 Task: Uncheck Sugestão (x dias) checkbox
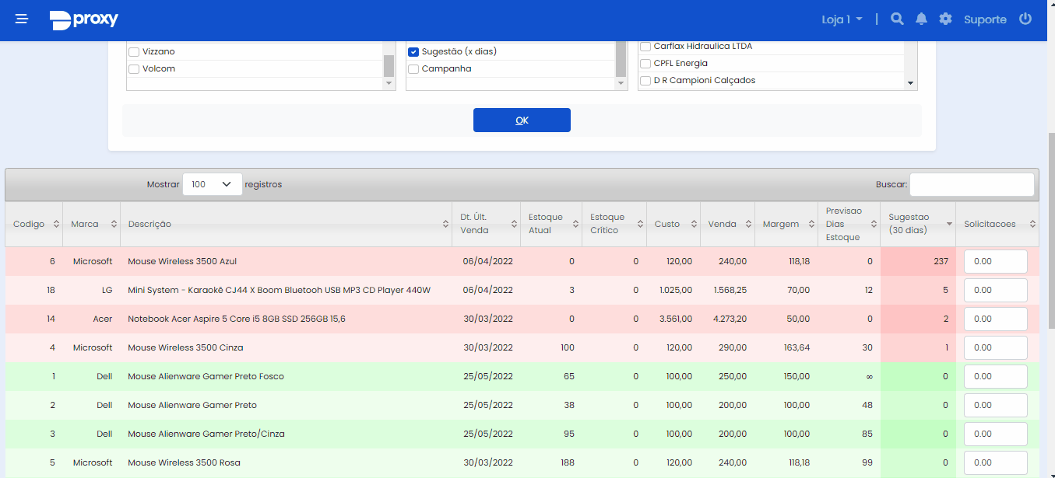point(413,52)
